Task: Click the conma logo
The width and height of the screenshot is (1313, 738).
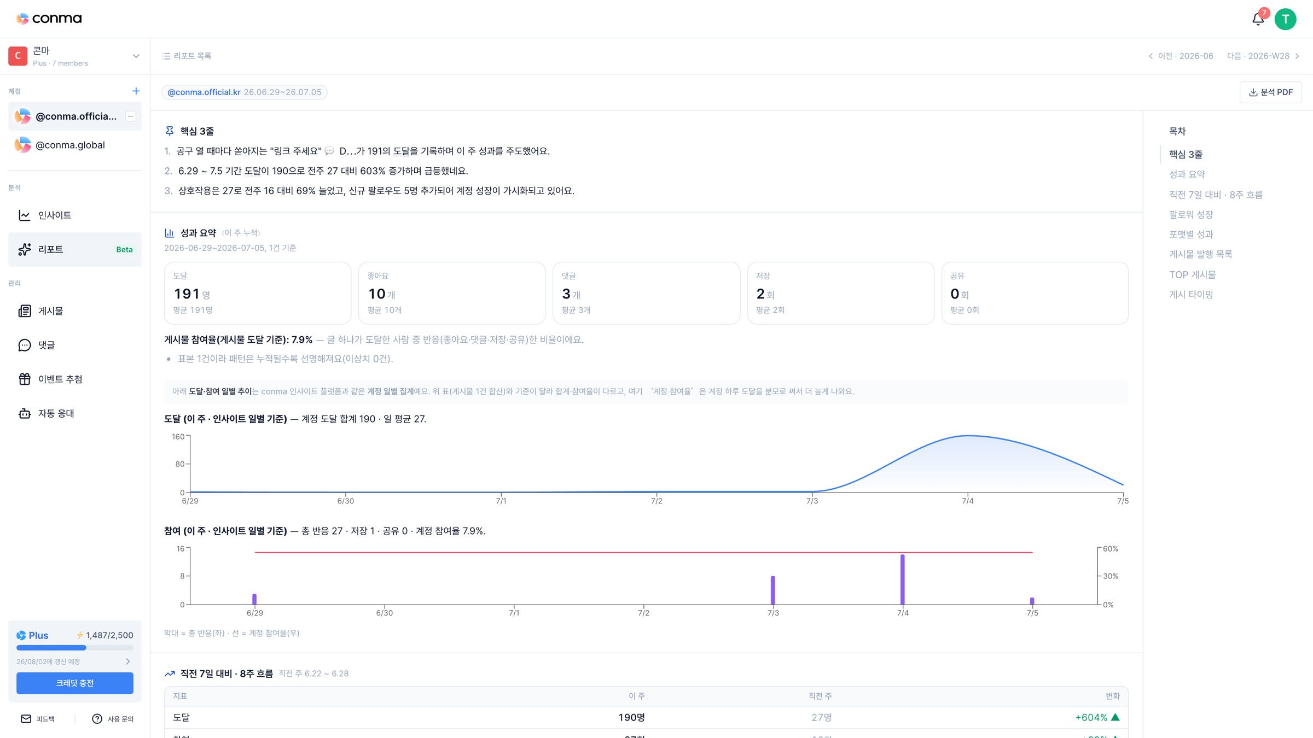Action: [49, 19]
